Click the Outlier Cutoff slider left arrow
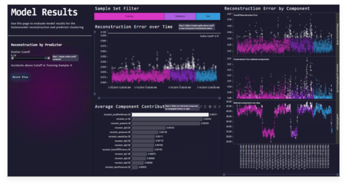347x187 pixels. (13, 58)
